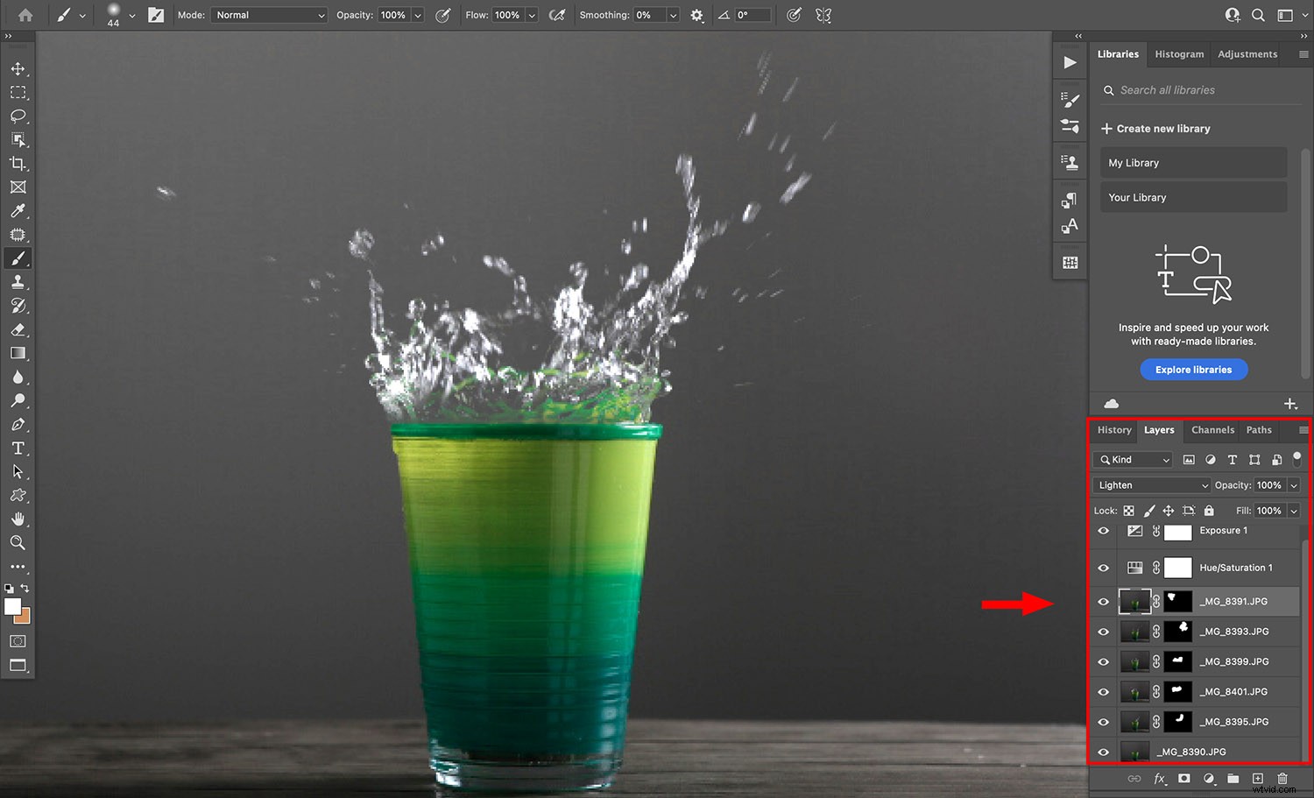Hide the Exposure 1 adjustment layer

pos(1103,531)
